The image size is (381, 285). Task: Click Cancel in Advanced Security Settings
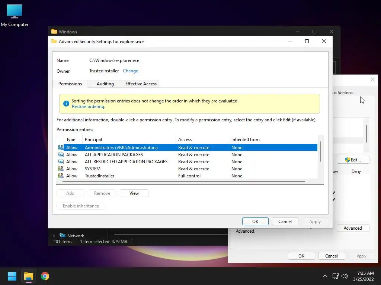coord(285,221)
